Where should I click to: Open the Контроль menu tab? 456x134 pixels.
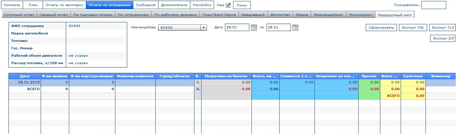12,5
